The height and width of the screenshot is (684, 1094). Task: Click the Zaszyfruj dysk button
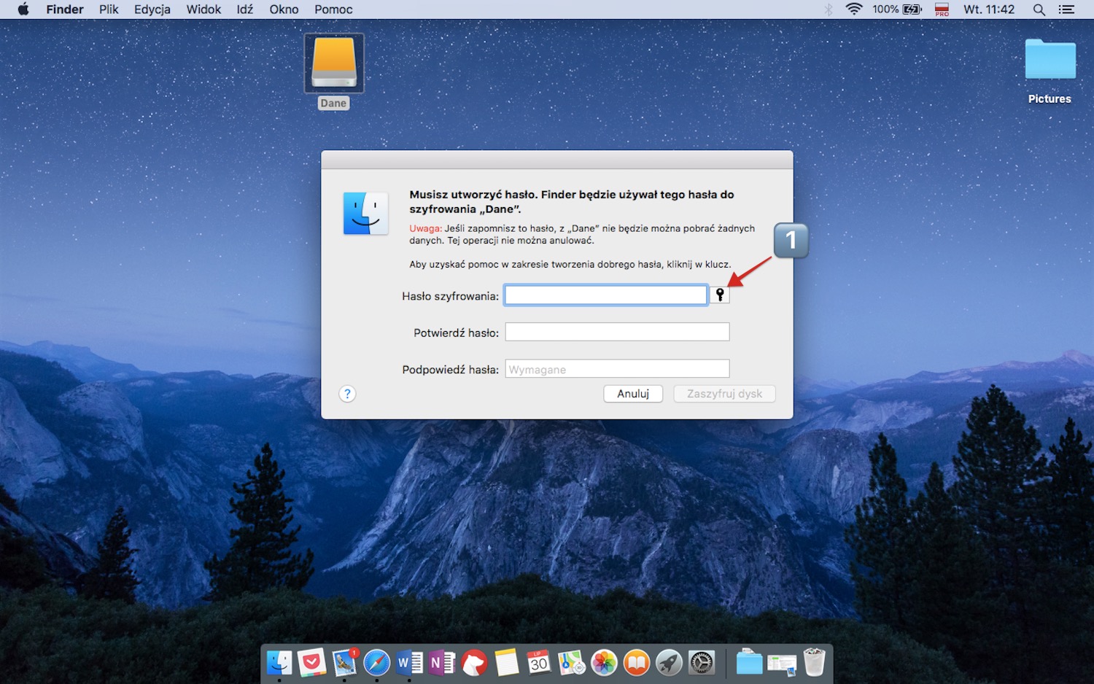(x=723, y=394)
